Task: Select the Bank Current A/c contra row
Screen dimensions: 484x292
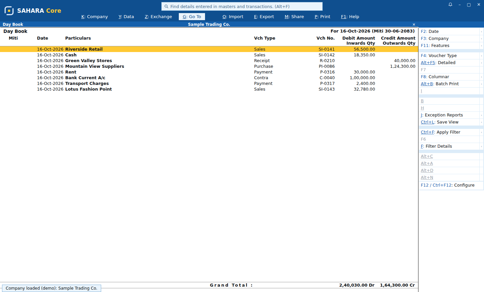Action: (x=209, y=78)
